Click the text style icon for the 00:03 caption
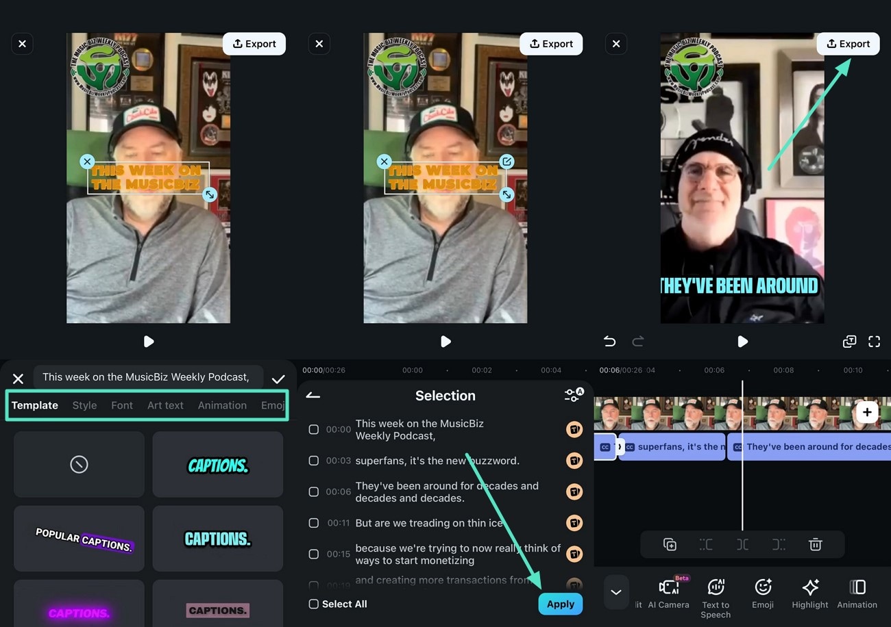 coord(574,461)
